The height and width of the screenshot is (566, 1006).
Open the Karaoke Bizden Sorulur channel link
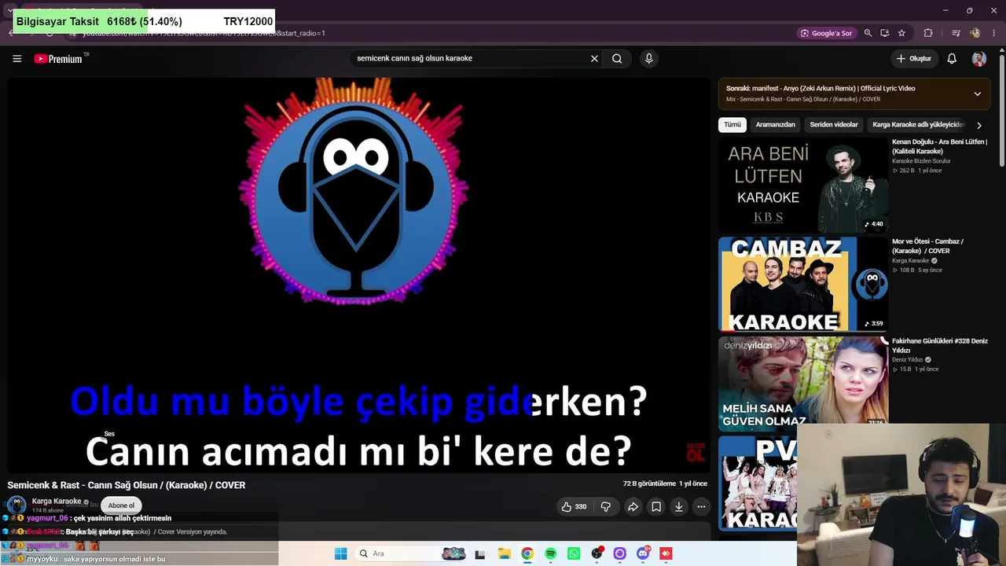click(921, 161)
